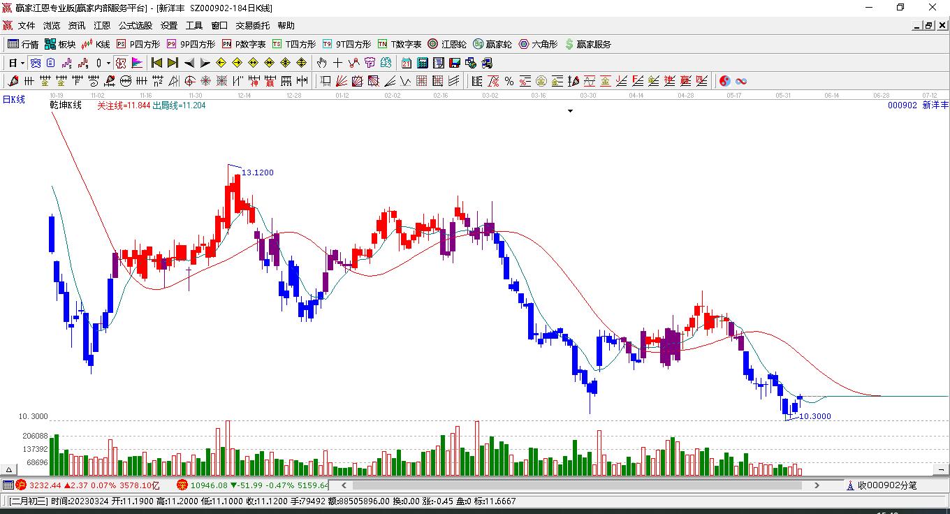Open the 交易委托 menu
950x514 pixels.
(x=253, y=26)
